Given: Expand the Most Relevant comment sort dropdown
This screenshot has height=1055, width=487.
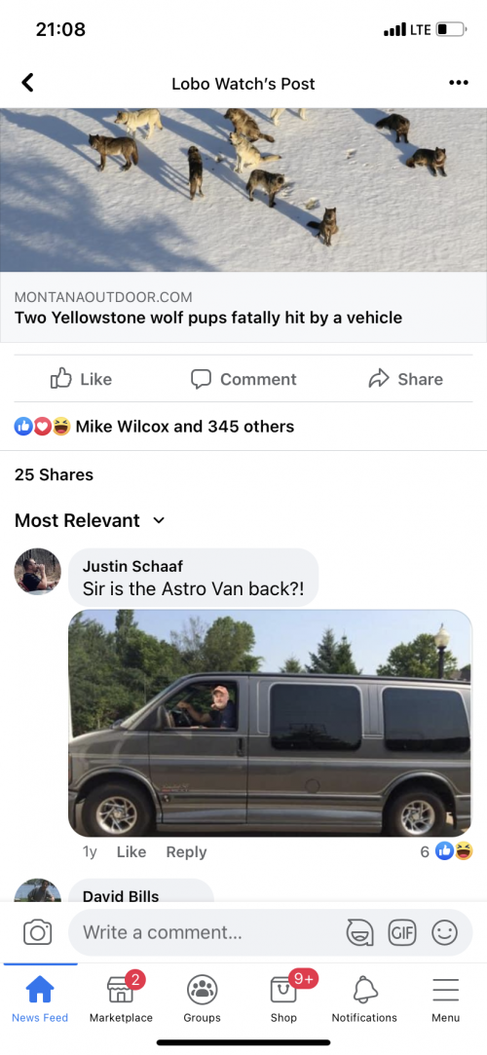Looking at the screenshot, I should (89, 520).
